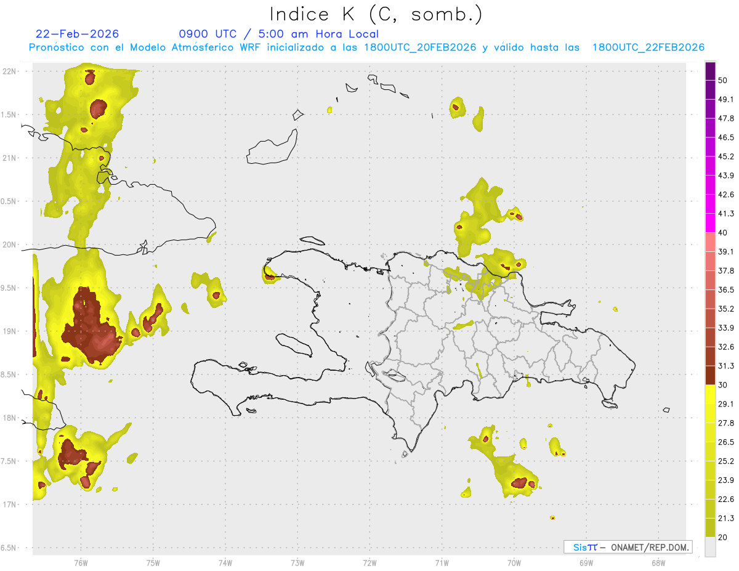The image size is (739, 571).
Task: Click the "19N" latitude label
Action: click(10, 331)
